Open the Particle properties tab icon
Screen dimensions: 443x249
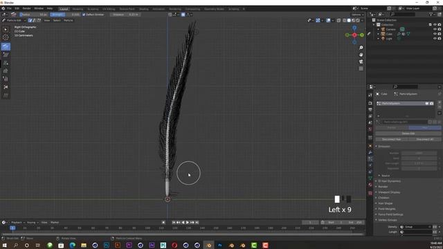370,159
